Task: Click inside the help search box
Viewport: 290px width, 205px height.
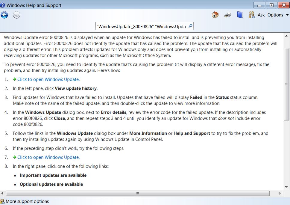Action: pos(142,26)
